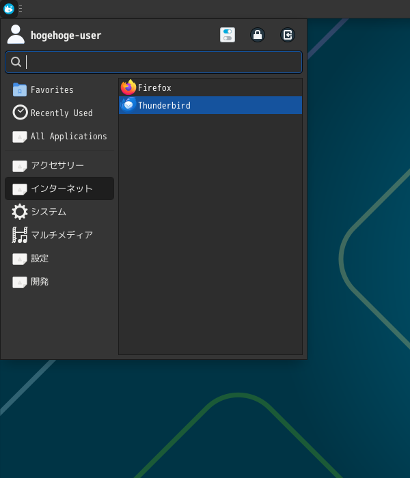The image size is (410, 478).
Task: Select the インターネット category
Action: tap(59, 188)
